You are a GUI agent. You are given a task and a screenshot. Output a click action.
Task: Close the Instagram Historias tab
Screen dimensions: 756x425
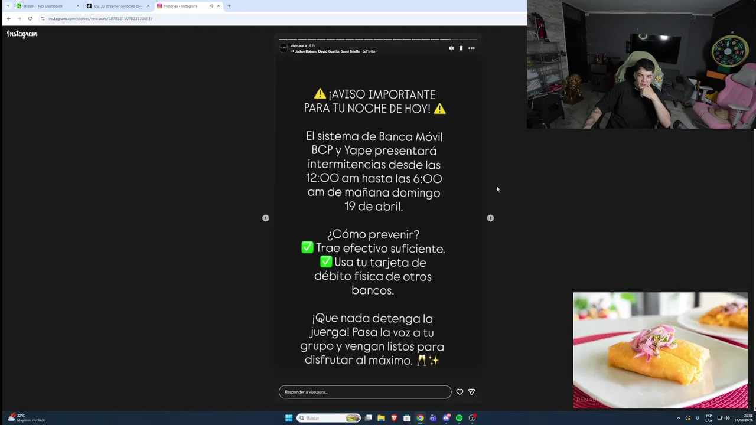point(219,6)
